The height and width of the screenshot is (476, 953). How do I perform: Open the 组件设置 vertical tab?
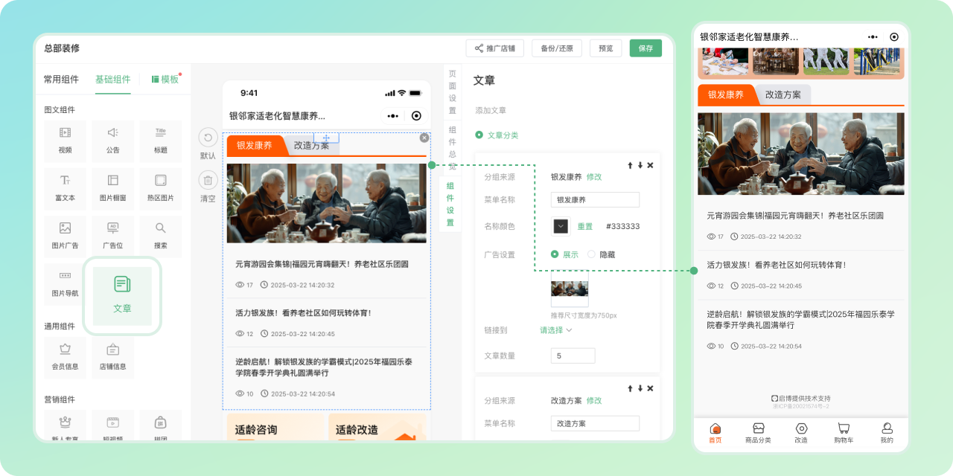450,205
